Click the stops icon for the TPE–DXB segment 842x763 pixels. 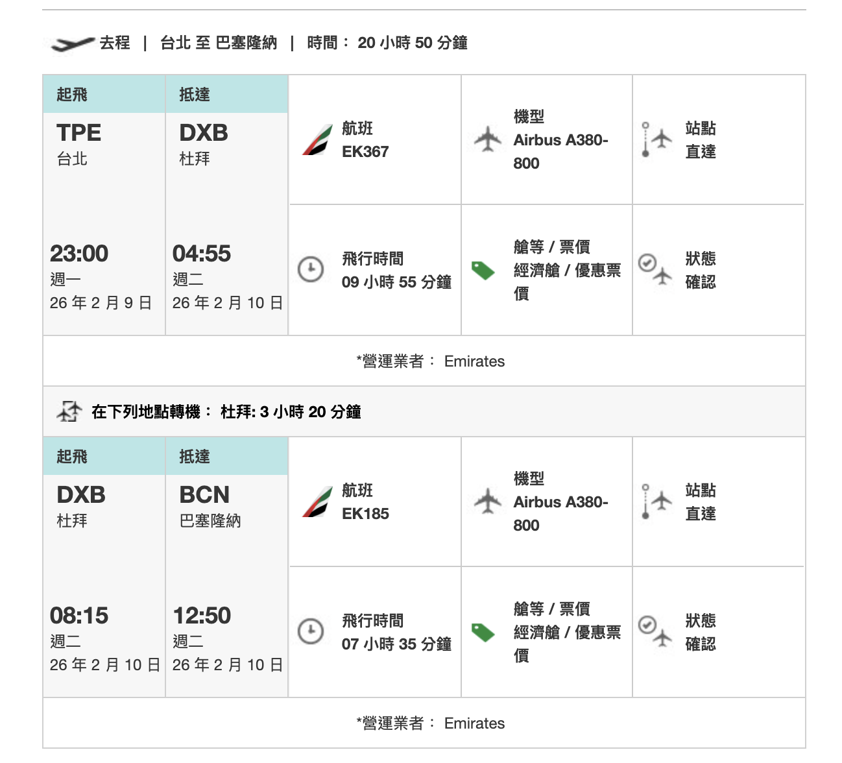[656, 139]
